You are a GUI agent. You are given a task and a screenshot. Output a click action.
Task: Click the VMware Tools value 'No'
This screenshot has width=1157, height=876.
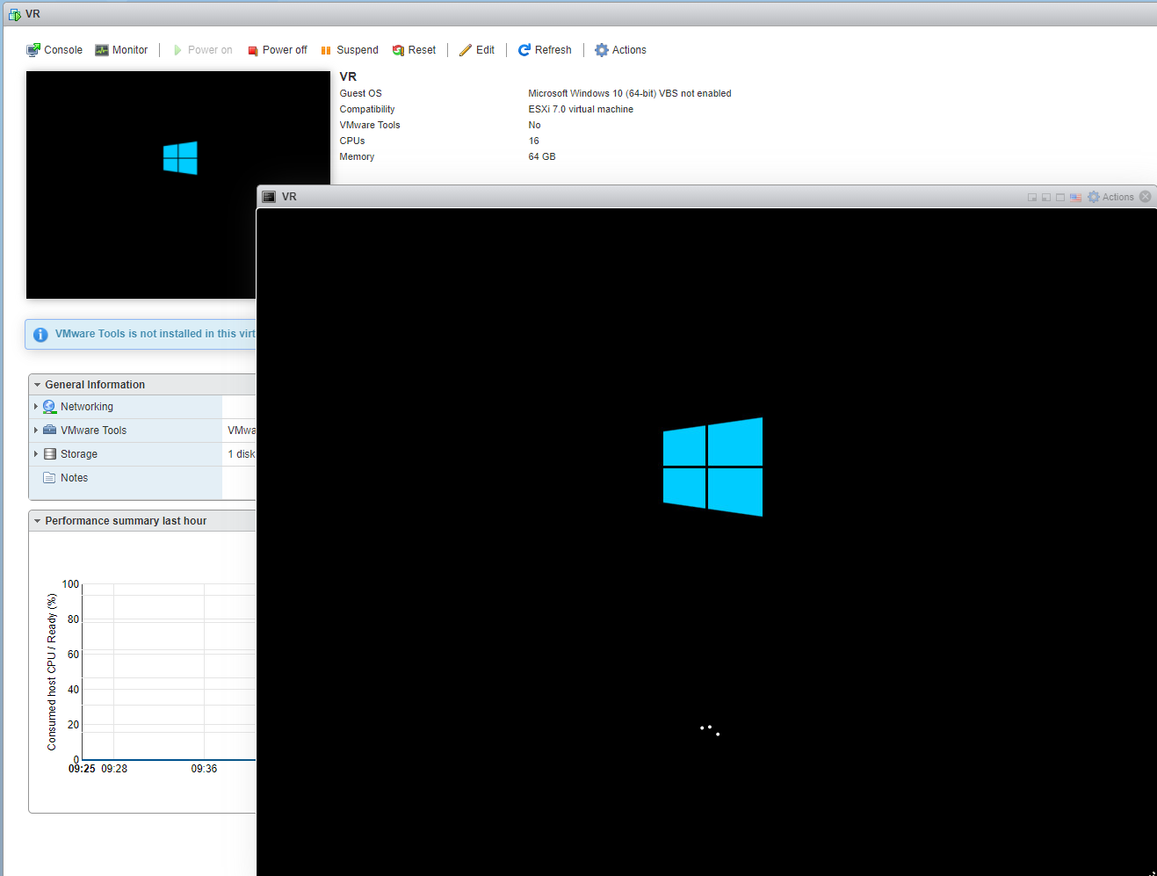click(x=534, y=125)
